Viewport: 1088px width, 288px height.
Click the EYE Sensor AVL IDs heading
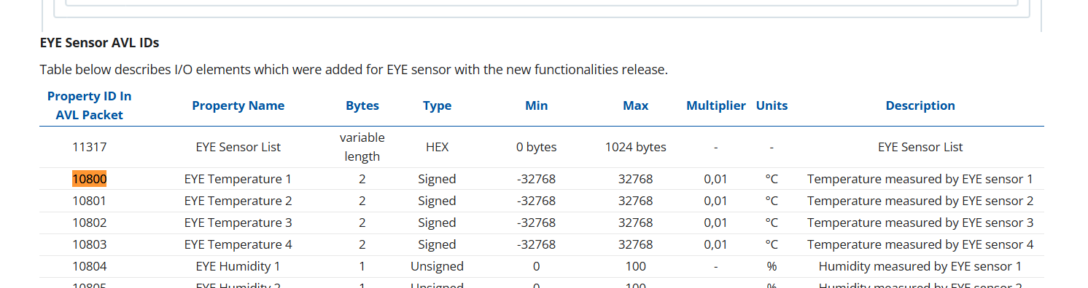coord(99,43)
